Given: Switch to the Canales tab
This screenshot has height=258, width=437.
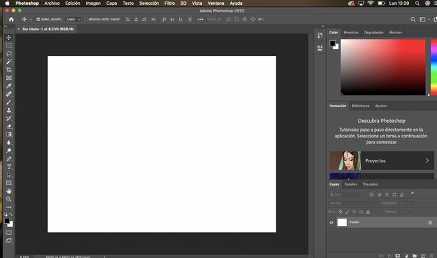Looking at the screenshot, I should (x=350, y=184).
